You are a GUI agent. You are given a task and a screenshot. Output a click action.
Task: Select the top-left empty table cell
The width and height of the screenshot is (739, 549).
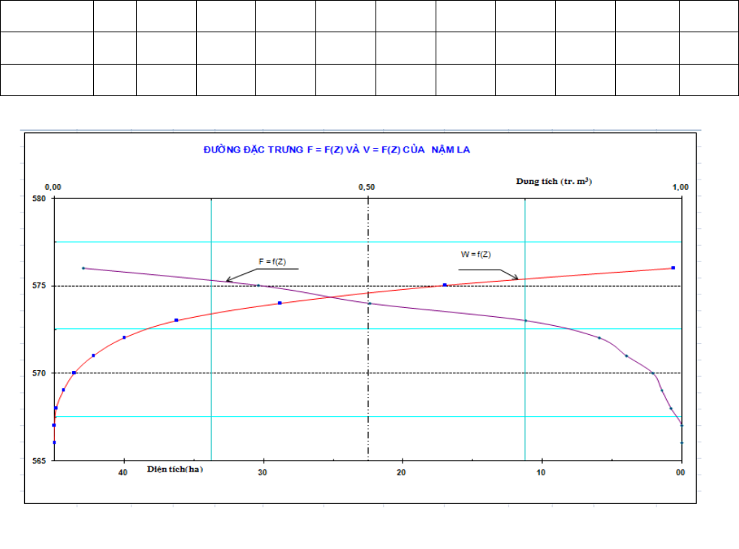47,16
